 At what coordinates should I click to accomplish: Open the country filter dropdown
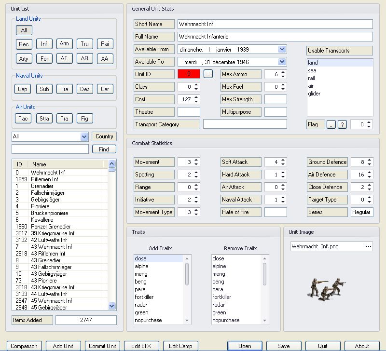tap(84, 136)
